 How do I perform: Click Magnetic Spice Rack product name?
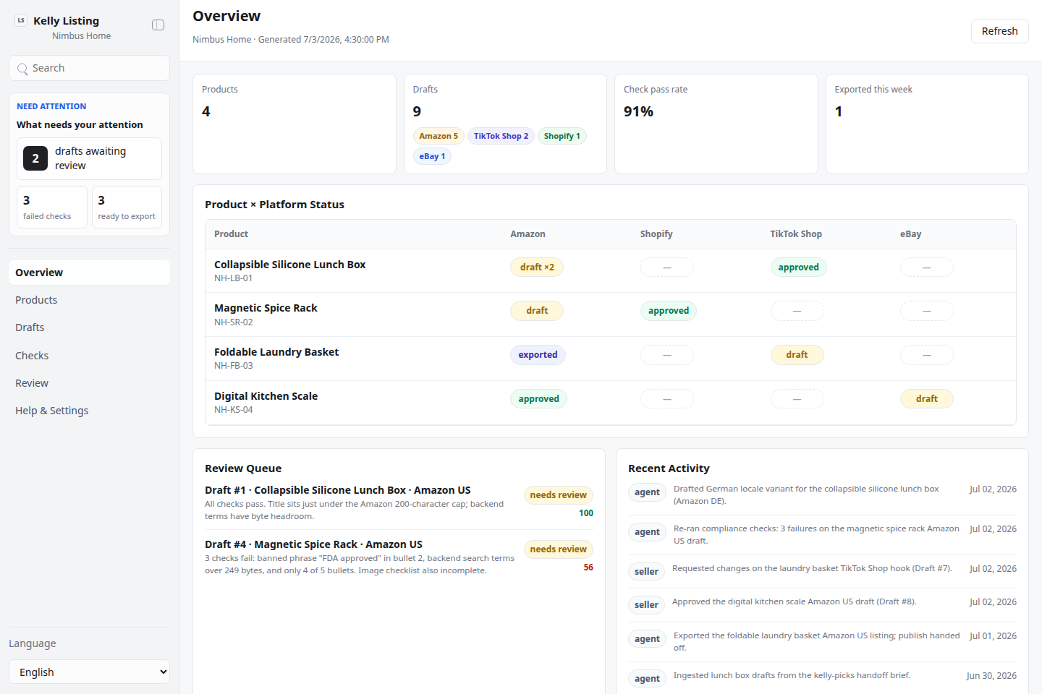point(266,308)
